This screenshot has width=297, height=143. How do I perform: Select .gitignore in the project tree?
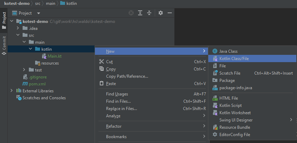point(38,77)
